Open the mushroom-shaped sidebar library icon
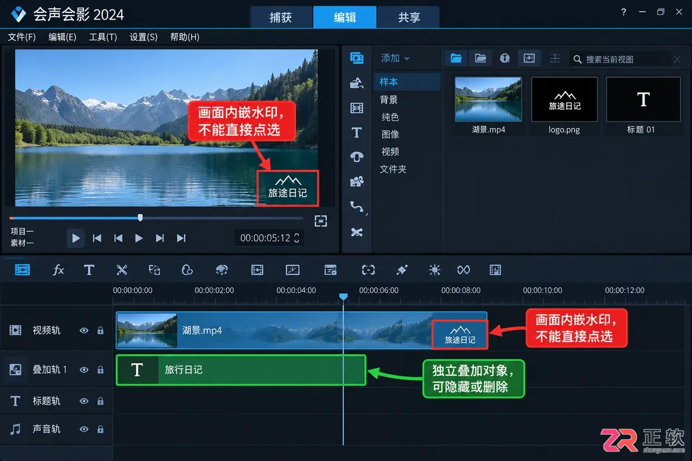692x461 pixels. [x=357, y=156]
